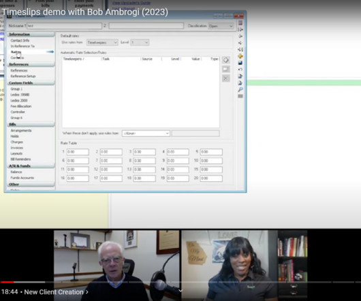This screenshot has height=301, width=361.
Task: Jump to the last client record arrow
Action: click(240, 50)
